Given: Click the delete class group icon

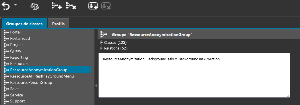Looking at the screenshot, I should point(71,6).
